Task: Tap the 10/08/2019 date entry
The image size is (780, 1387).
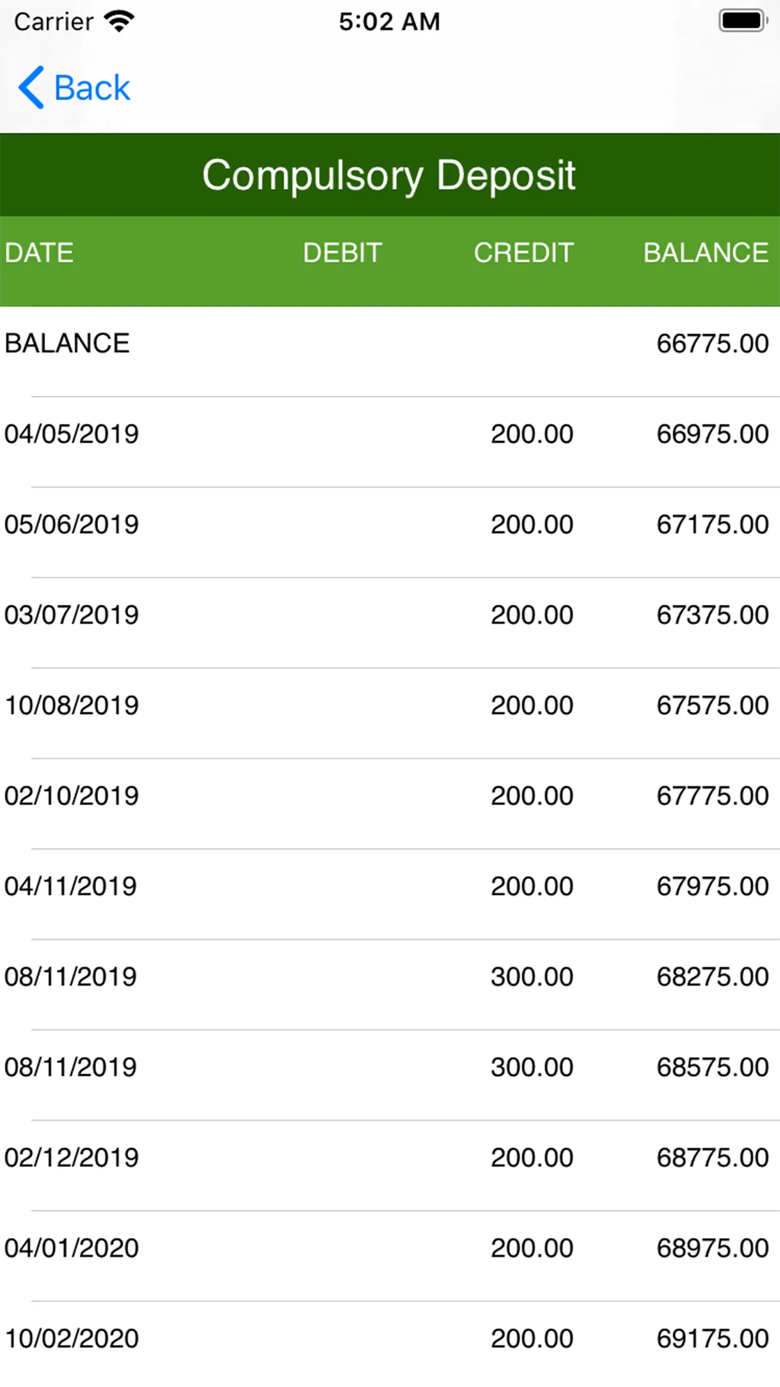Action: [72, 705]
